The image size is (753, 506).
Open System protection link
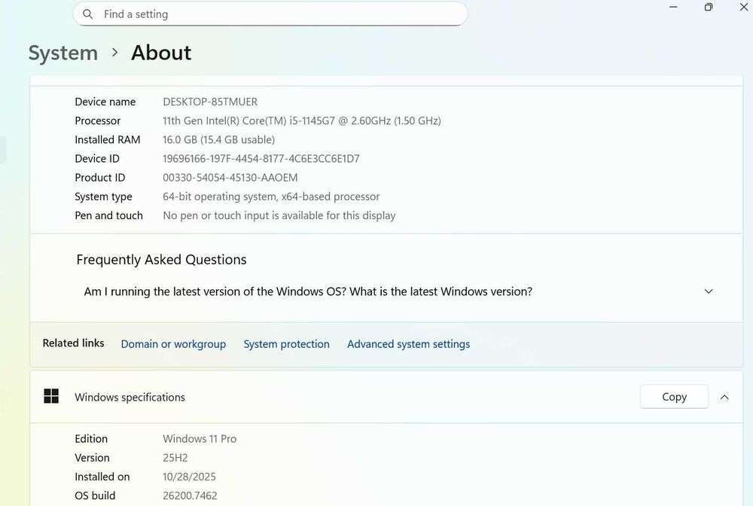pyautogui.click(x=287, y=344)
